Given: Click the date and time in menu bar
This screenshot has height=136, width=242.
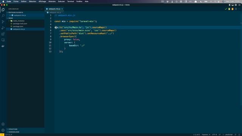Looking at the screenshot, I should 233,2.
